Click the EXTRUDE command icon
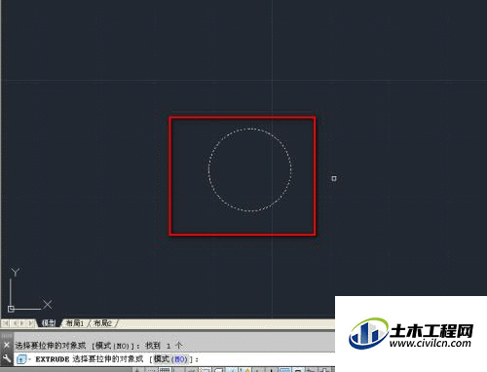This screenshot has height=372, width=487. point(21,359)
